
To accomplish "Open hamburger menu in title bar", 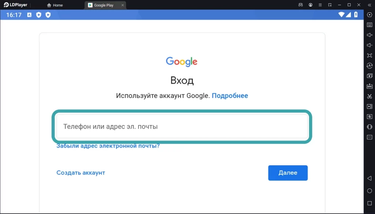I will pyautogui.click(x=320, y=5).
